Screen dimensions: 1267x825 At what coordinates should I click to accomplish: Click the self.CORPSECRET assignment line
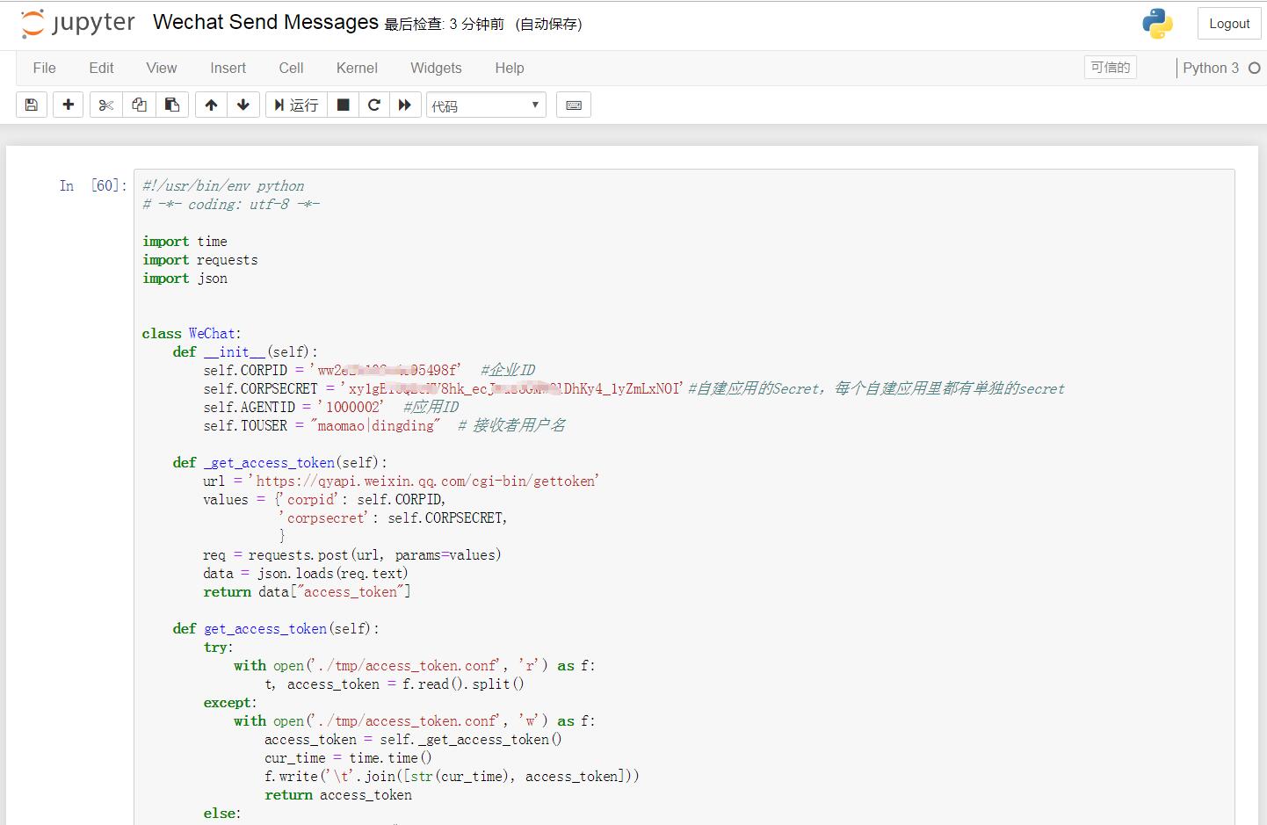(x=633, y=388)
